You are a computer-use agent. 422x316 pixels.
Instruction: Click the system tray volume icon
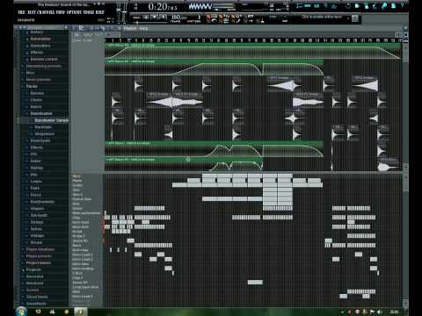coord(380,312)
